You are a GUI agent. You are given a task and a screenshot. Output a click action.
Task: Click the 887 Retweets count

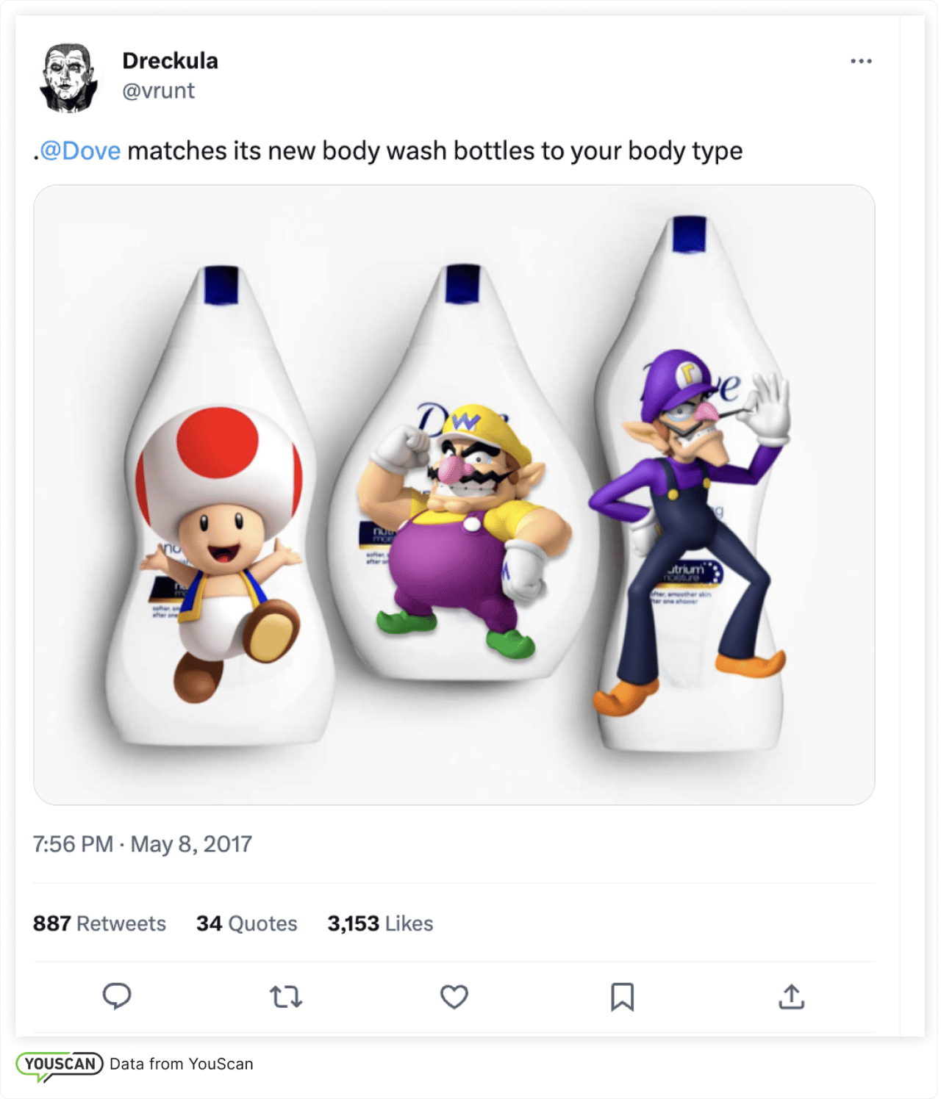(99, 924)
